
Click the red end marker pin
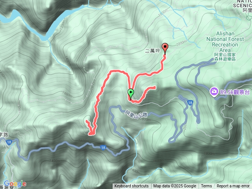pos(165,47)
